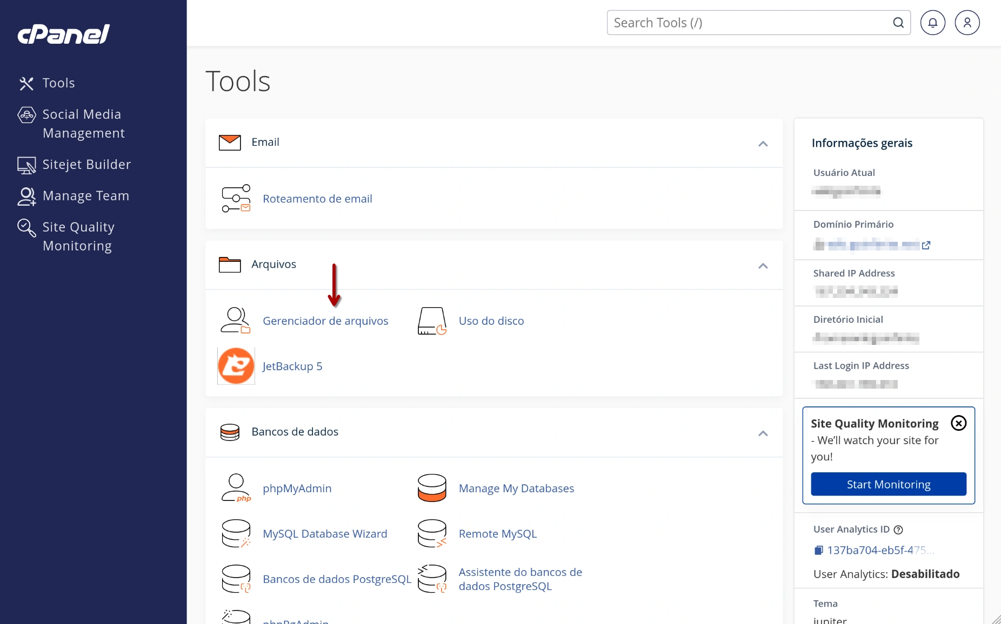Open JetBackup 5 via its icon

236,365
